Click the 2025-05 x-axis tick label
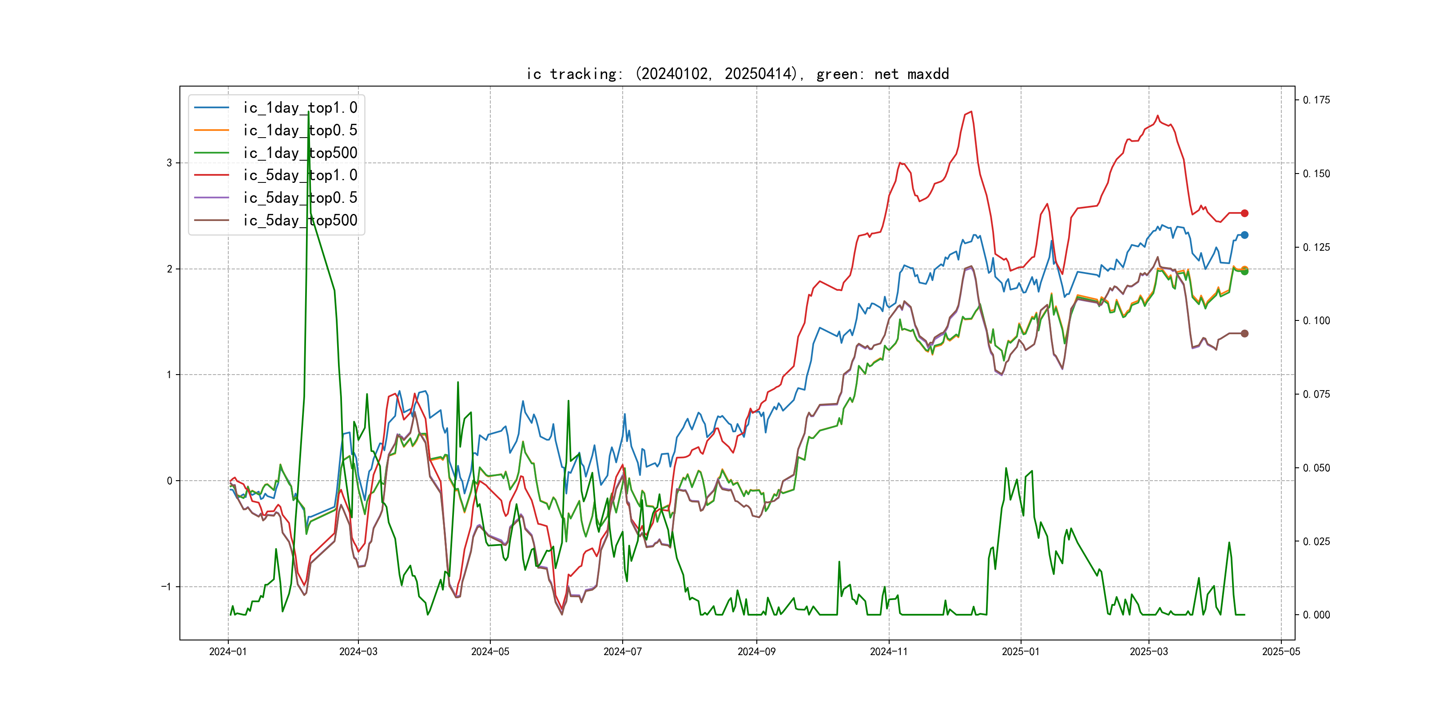The image size is (1439, 719). click(1281, 652)
